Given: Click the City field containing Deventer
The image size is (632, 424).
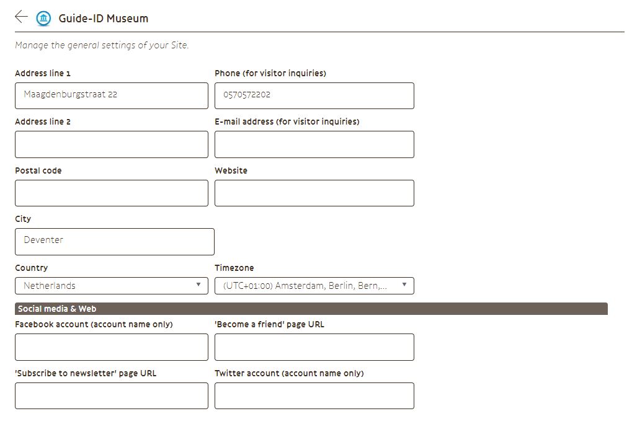Looking at the screenshot, I should click(x=115, y=242).
